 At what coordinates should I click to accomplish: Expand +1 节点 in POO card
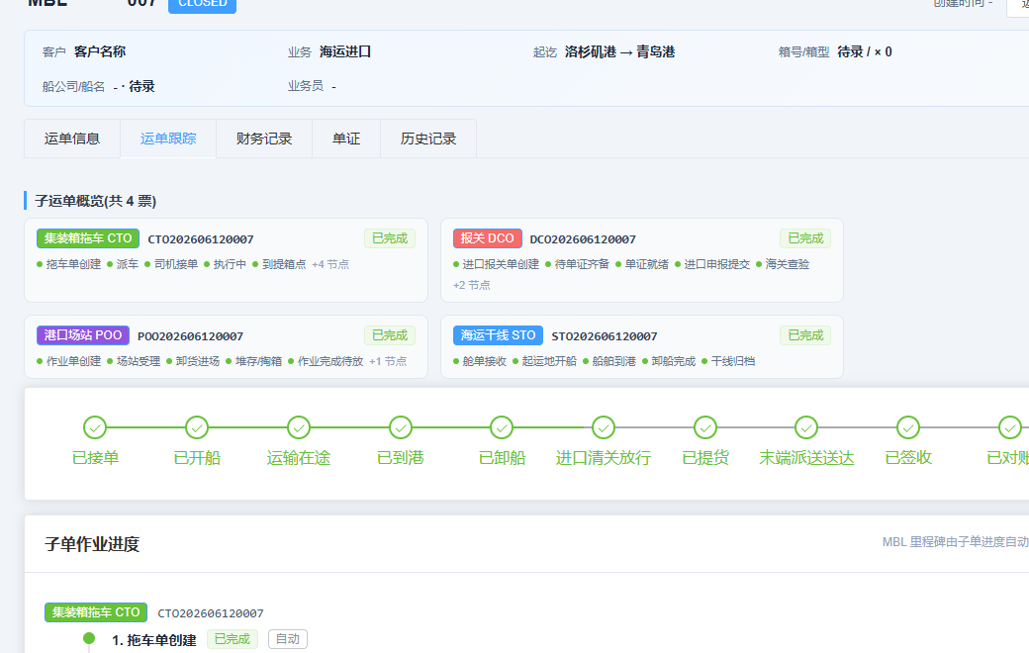coord(388,361)
